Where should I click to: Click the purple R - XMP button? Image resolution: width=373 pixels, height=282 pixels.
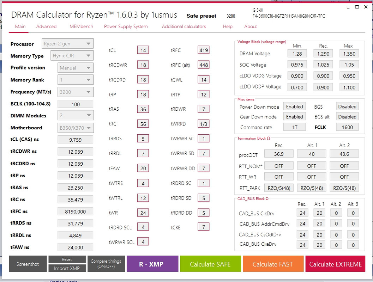152,264
